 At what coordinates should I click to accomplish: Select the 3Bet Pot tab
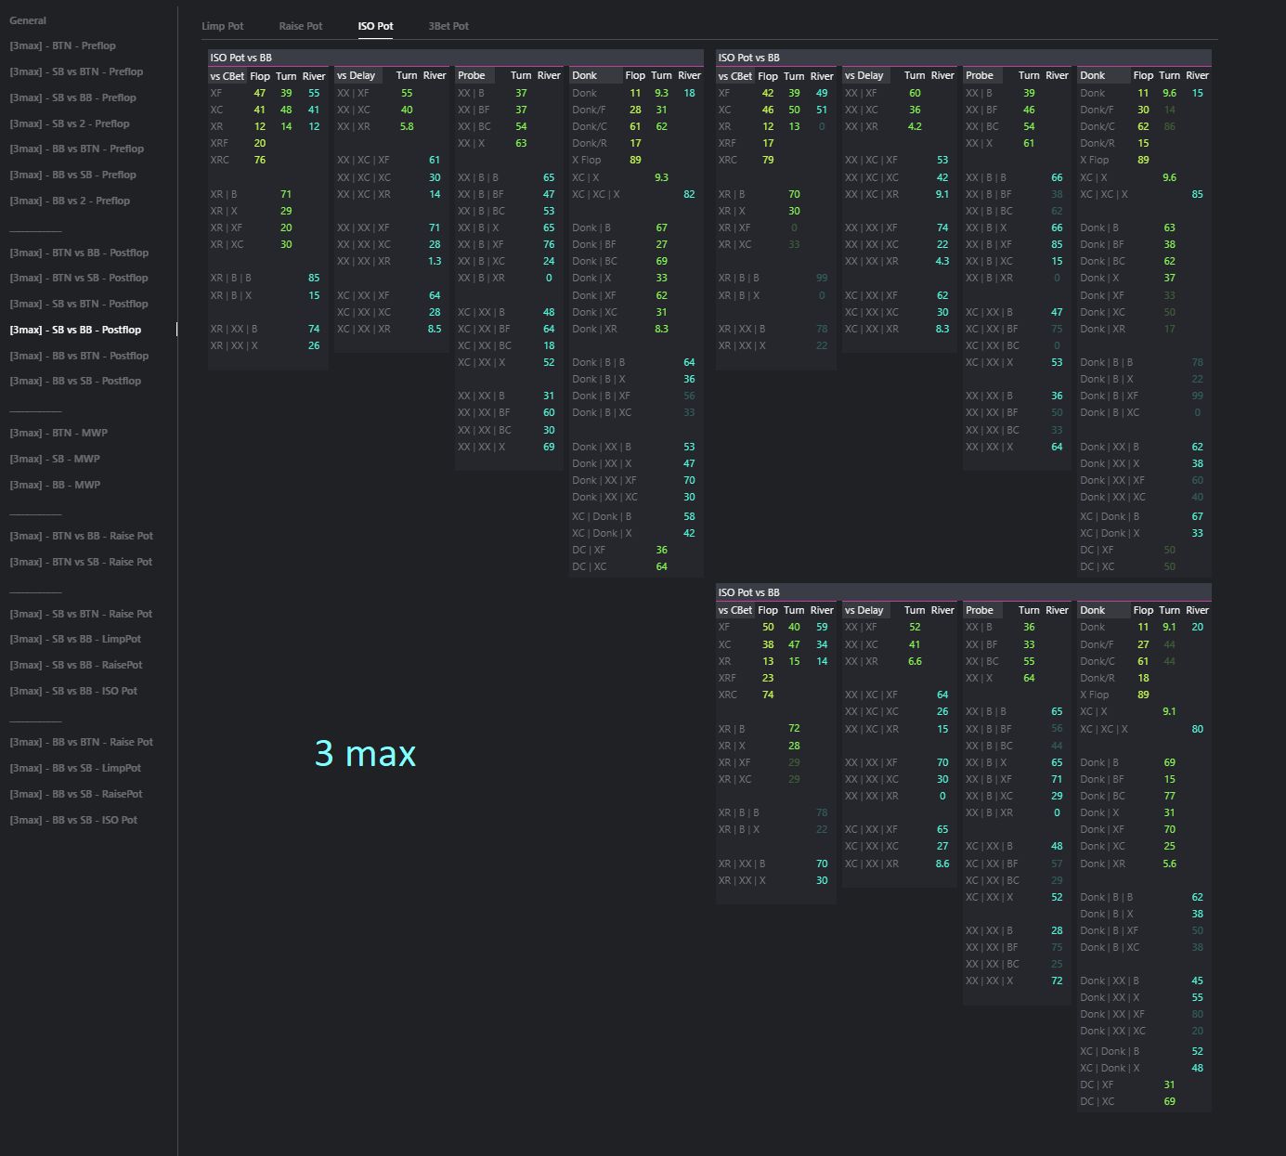[448, 26]
